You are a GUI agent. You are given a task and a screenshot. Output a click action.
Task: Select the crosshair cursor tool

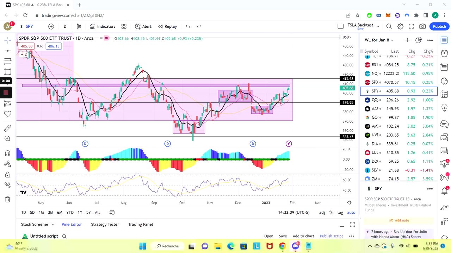[8, 40]
